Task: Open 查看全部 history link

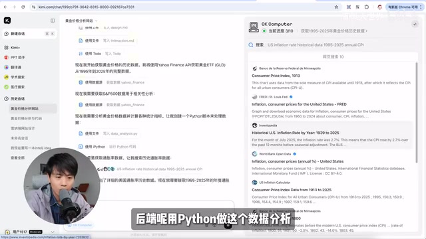Action: coord(18,158)
